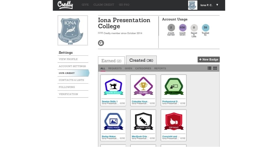Open the Sewing Skills 1 title link
262x147 pixels.
[x=110, y=101]
